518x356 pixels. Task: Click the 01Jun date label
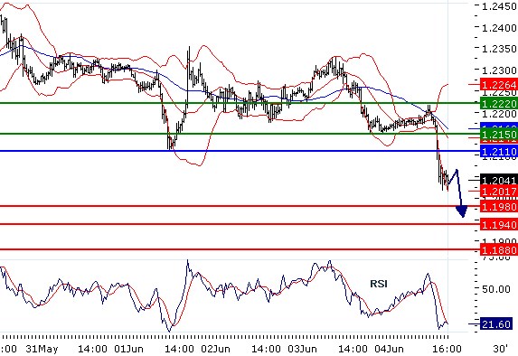128,349
